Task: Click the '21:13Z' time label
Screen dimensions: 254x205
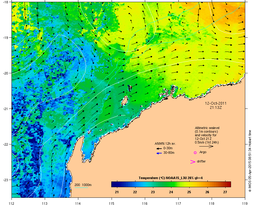Action: click(216, 107)
